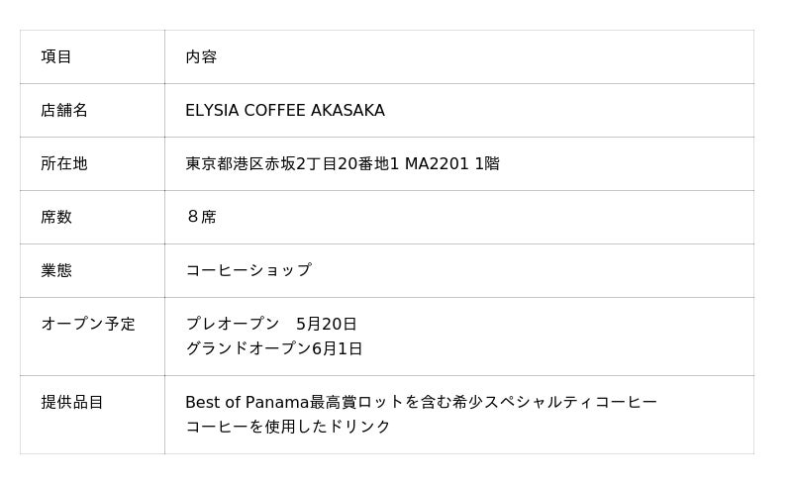The width and height of the screenshot is (792, 484).
Task: Click the グランドオープン6月1日 line
Action: (x=274, y=348)
